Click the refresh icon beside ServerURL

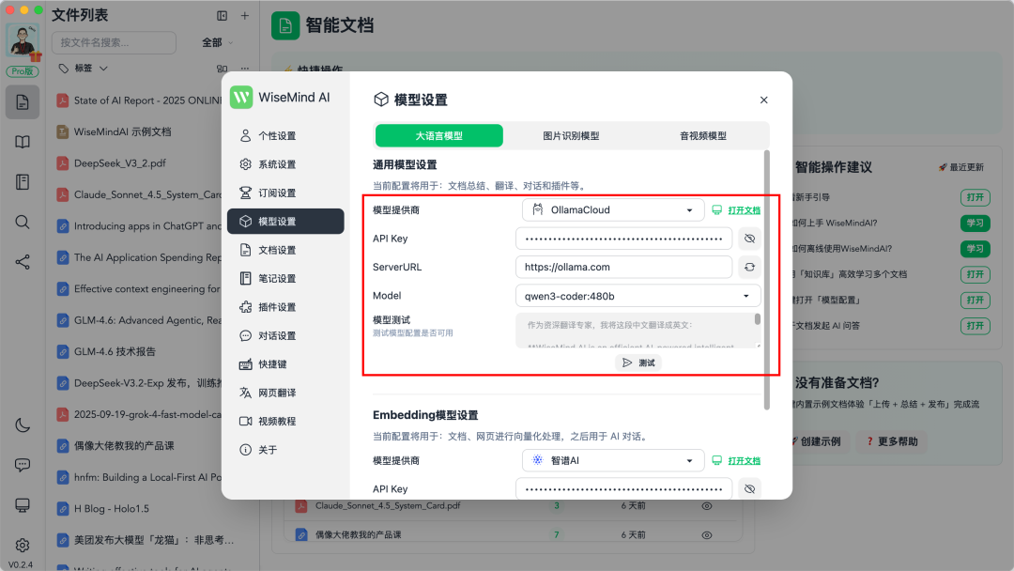[x=750, y=267]
